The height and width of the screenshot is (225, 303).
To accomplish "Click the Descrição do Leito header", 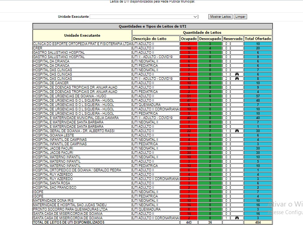I will [x=150, y=38].
